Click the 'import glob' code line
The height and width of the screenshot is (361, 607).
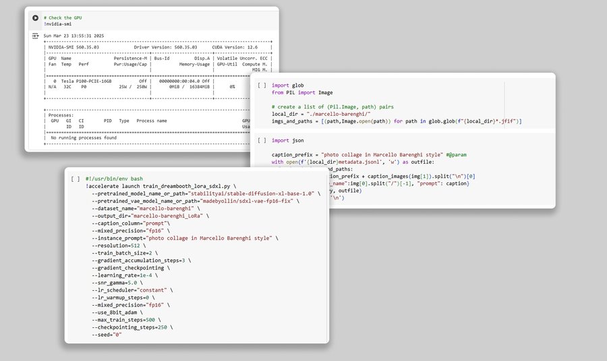click(287, 86)
